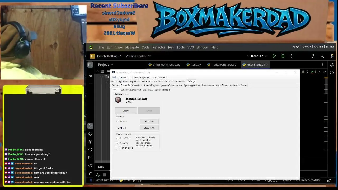Click the Search Everywhere magnifier icon
338x190 pixels.
(x=322, y=56)
